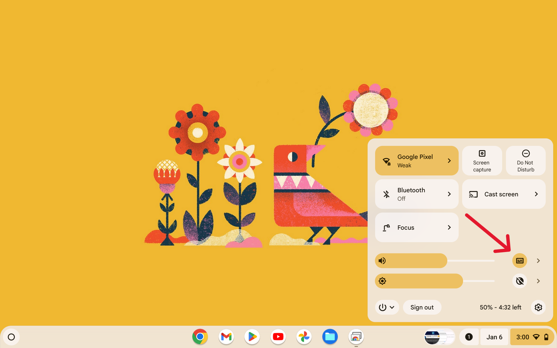Image resolution: width=557 pixels, height=348 pixels.
Task: Click the keyboard settings icon in quick panel
Action: (x=519, y=261)
